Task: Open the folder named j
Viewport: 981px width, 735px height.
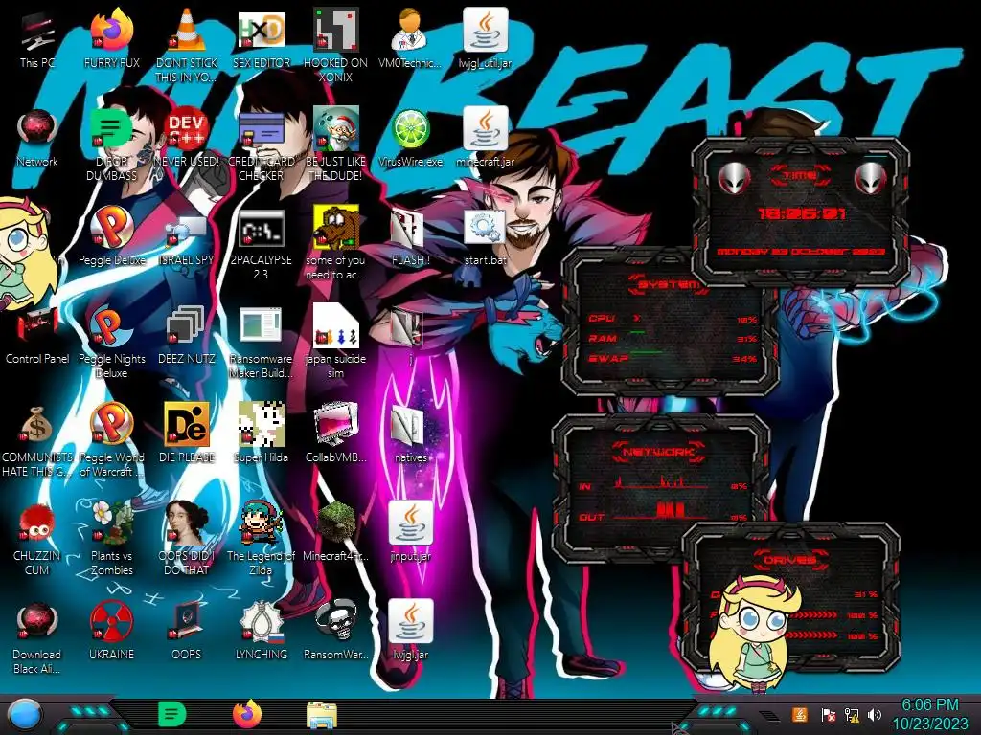Action: click(x=410, y=336)
